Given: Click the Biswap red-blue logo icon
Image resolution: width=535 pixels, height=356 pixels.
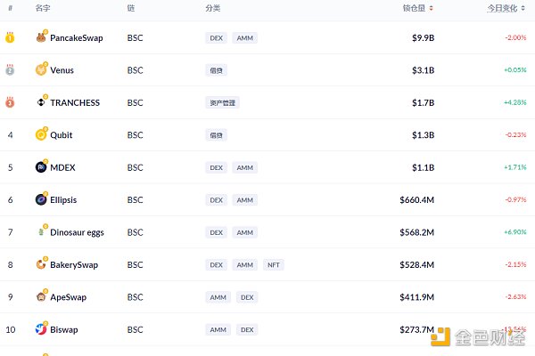Looking at the screenshot, I should point(41,329).
